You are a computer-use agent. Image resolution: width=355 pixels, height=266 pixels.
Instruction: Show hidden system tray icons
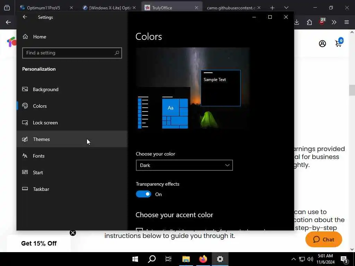(293, 259)
